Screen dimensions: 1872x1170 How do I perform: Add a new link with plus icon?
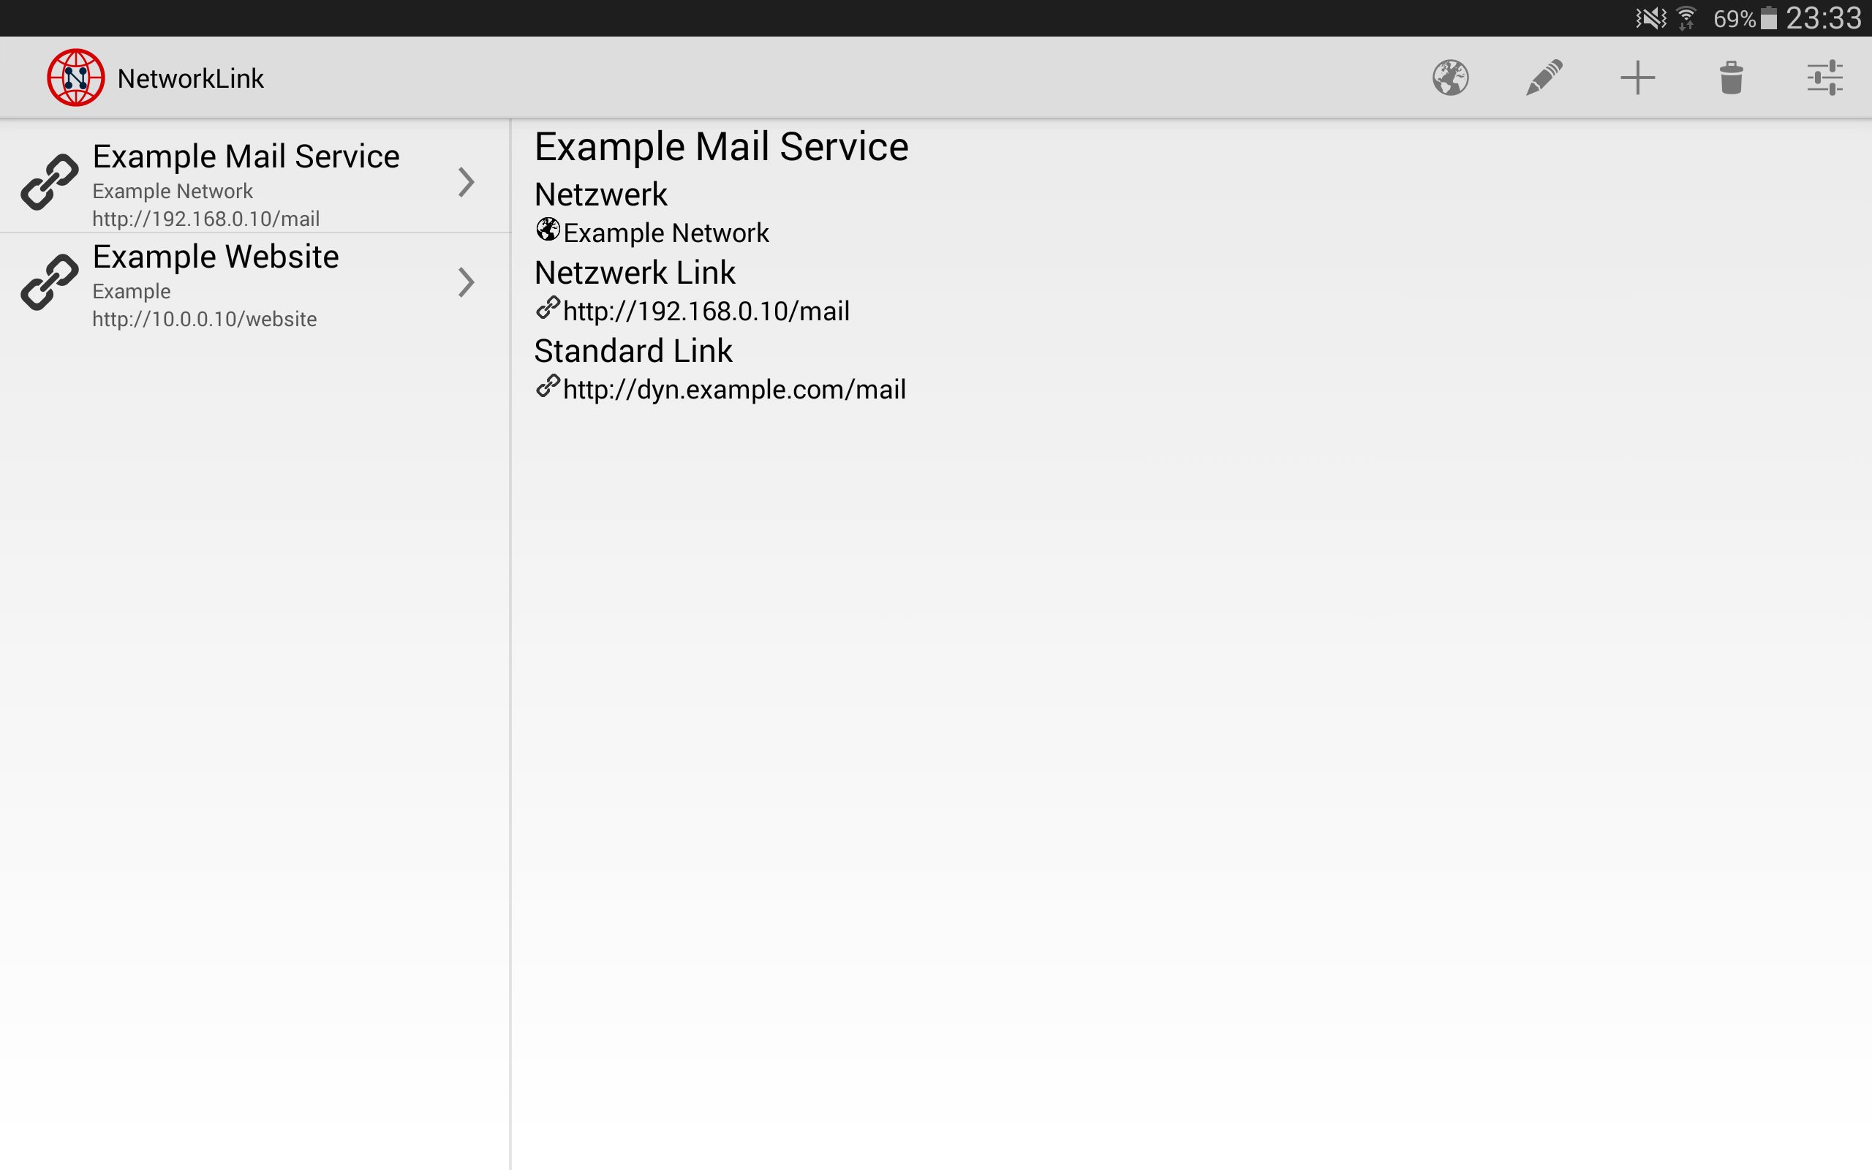1637,78
